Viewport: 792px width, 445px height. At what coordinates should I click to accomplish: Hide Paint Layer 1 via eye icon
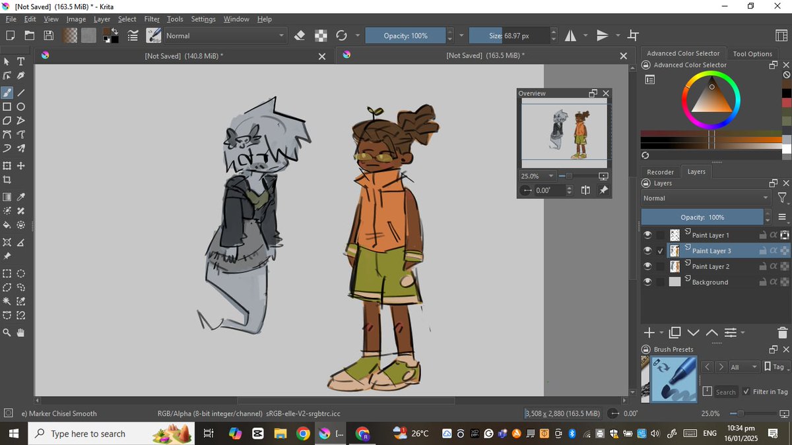[x=647, y=235]
